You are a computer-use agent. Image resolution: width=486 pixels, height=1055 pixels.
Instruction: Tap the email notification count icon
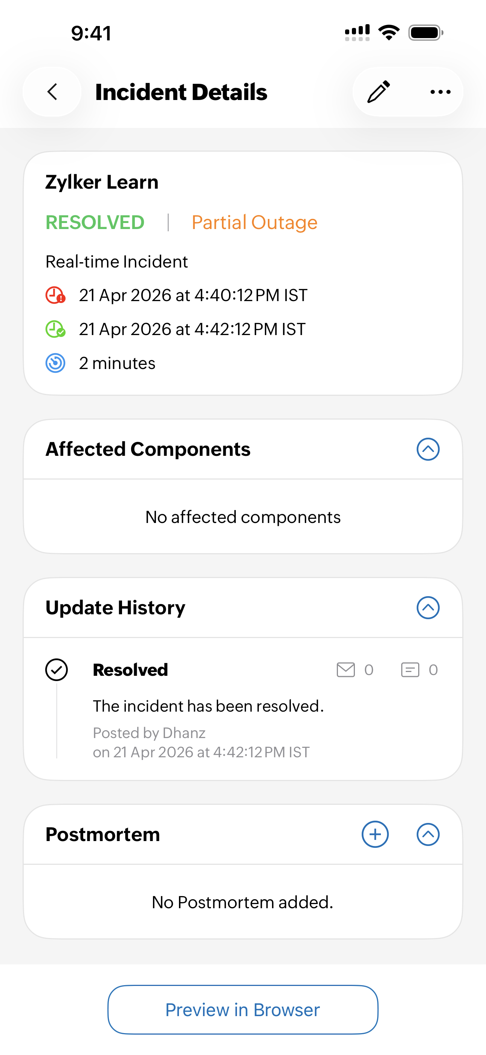click(346, 670)
